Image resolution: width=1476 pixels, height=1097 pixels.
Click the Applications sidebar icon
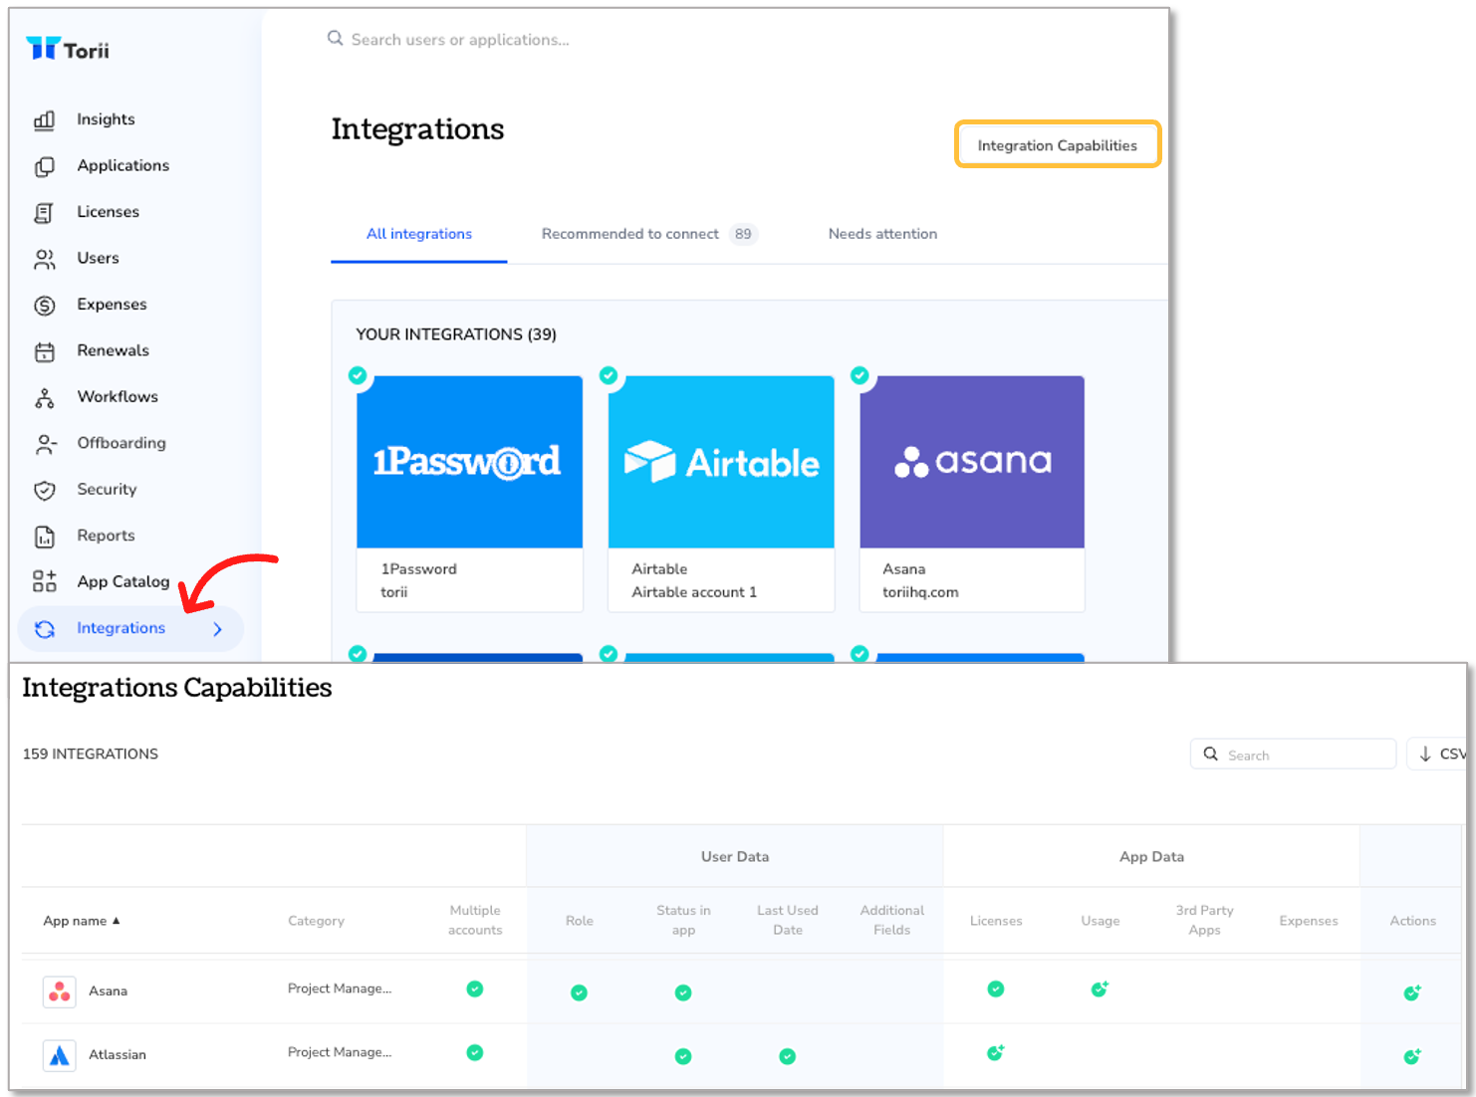[x=45, y=166]
